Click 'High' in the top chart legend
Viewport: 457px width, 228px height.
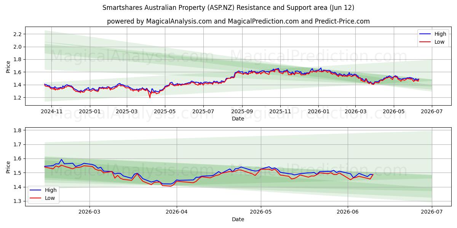440,34
